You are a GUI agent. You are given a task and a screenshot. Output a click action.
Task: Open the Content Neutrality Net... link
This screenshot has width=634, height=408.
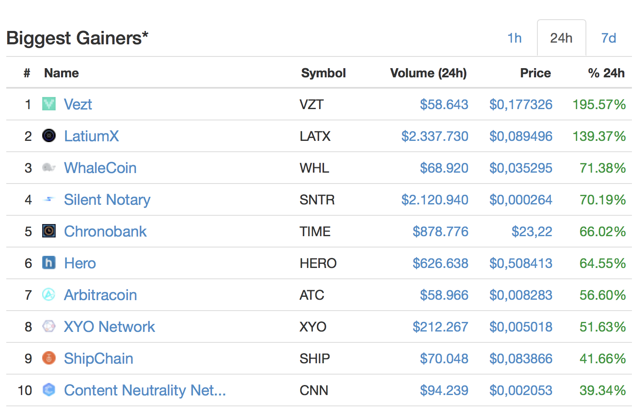pos(145,390)
